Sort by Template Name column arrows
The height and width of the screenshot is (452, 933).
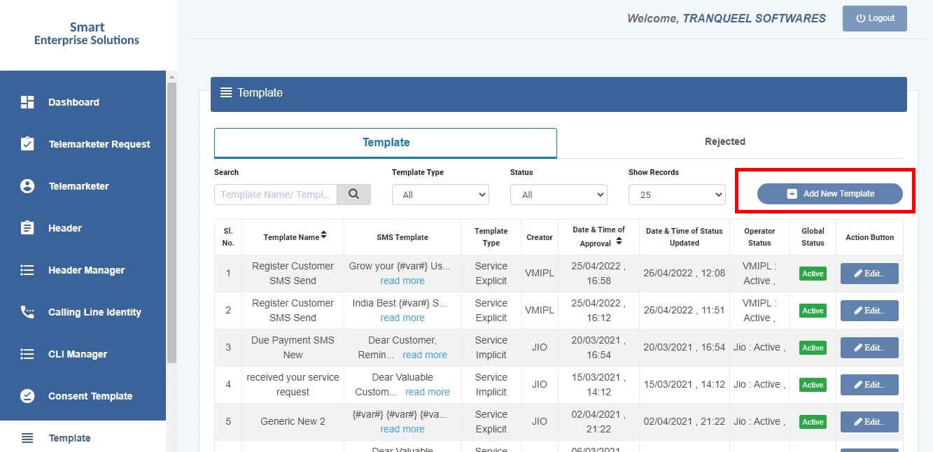point(323,236)
